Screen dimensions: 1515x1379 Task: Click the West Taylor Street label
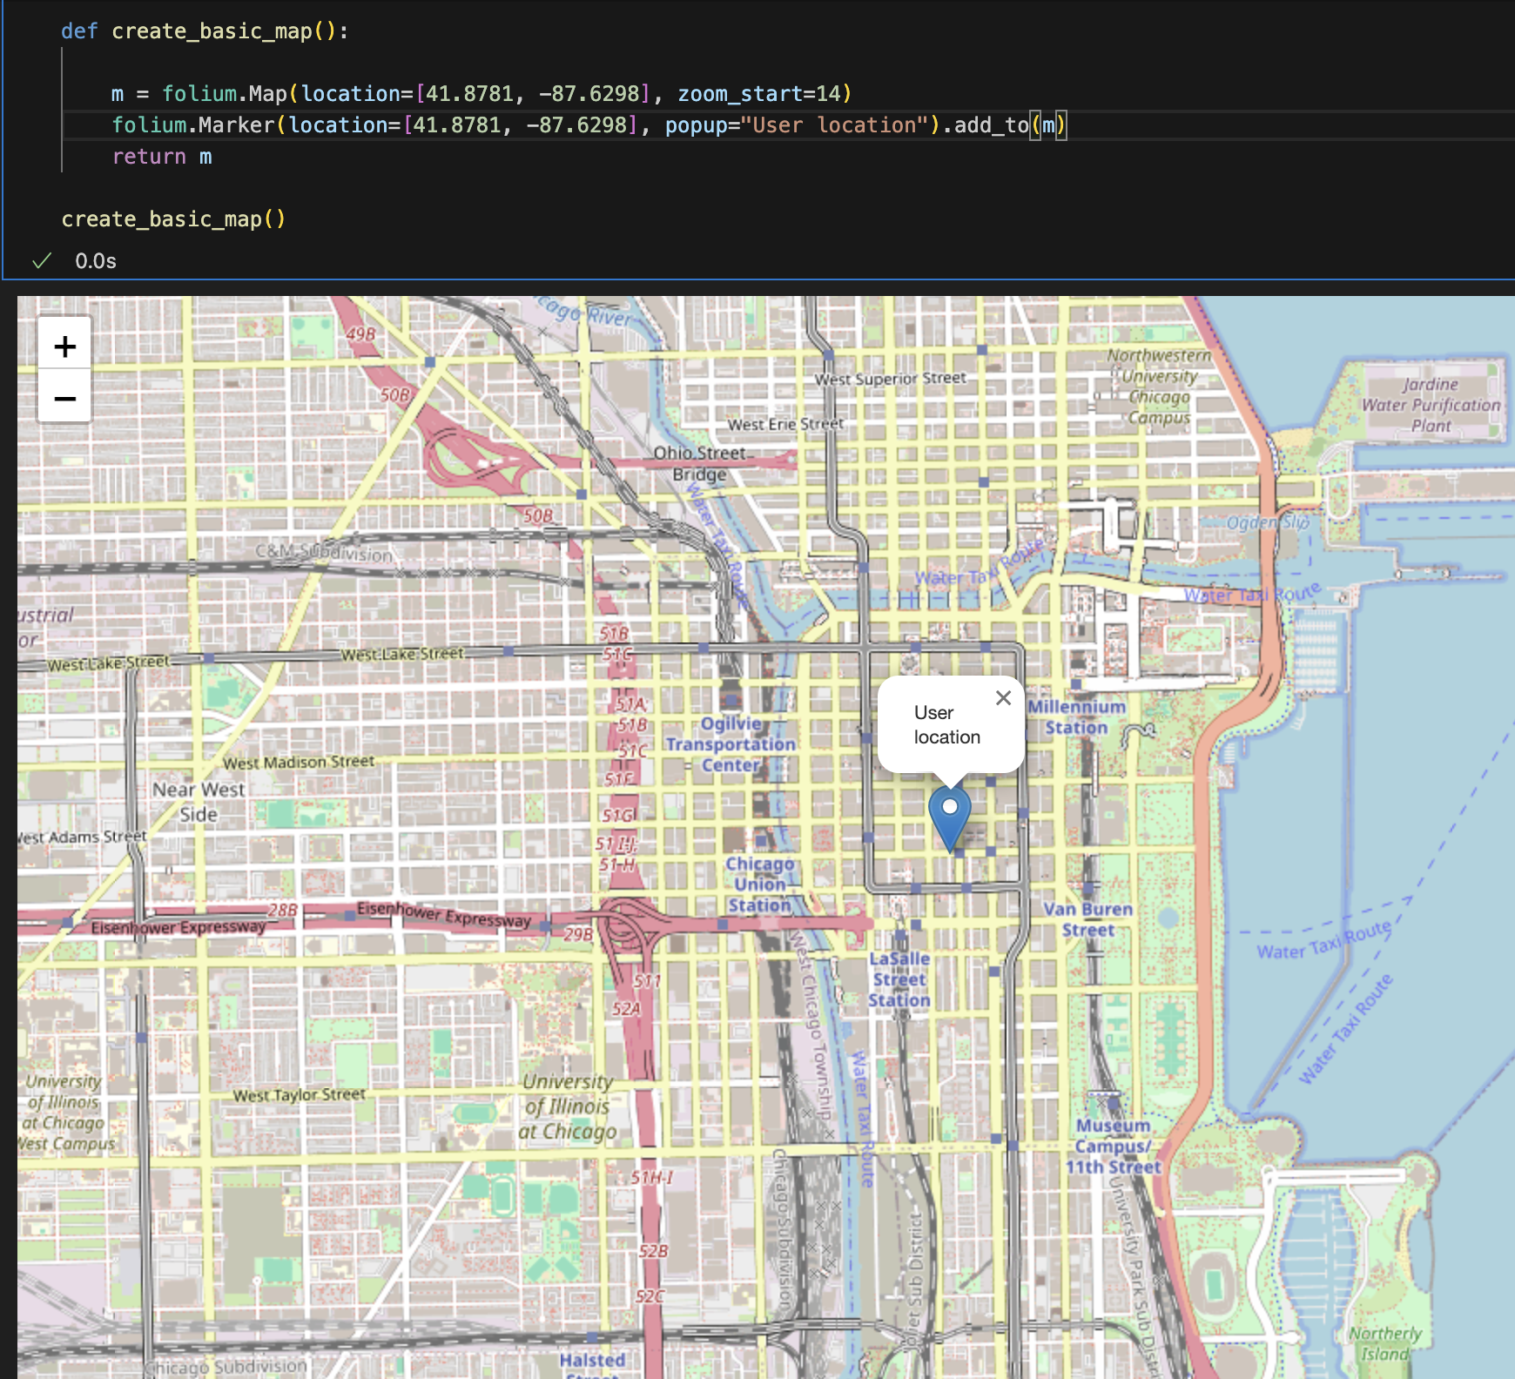[299, 1095]
